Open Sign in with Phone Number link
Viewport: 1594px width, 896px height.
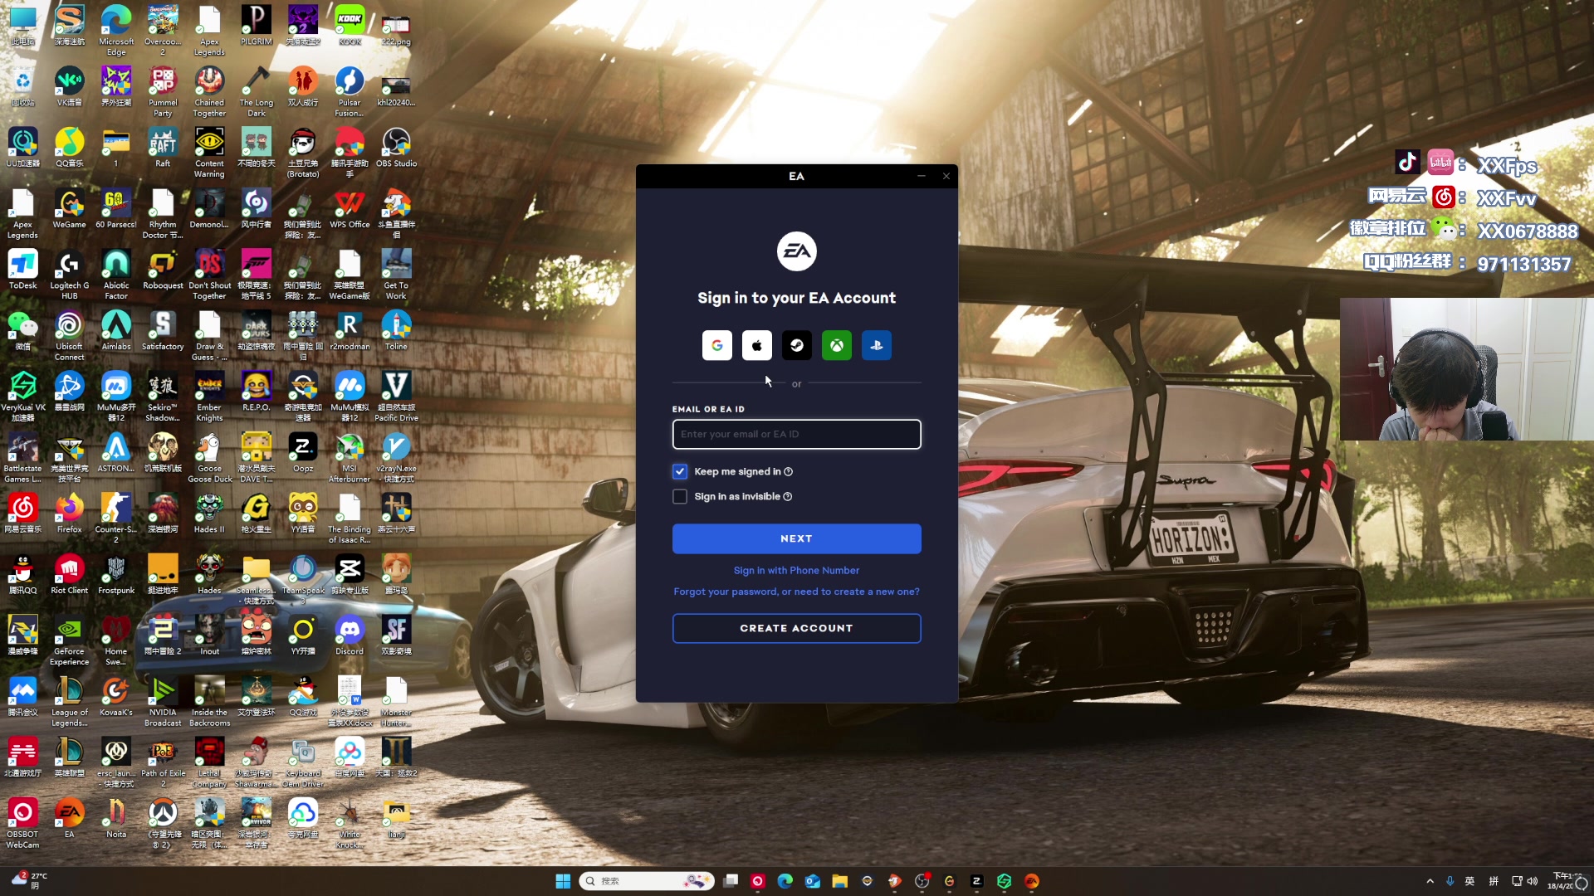click(796, 571)
